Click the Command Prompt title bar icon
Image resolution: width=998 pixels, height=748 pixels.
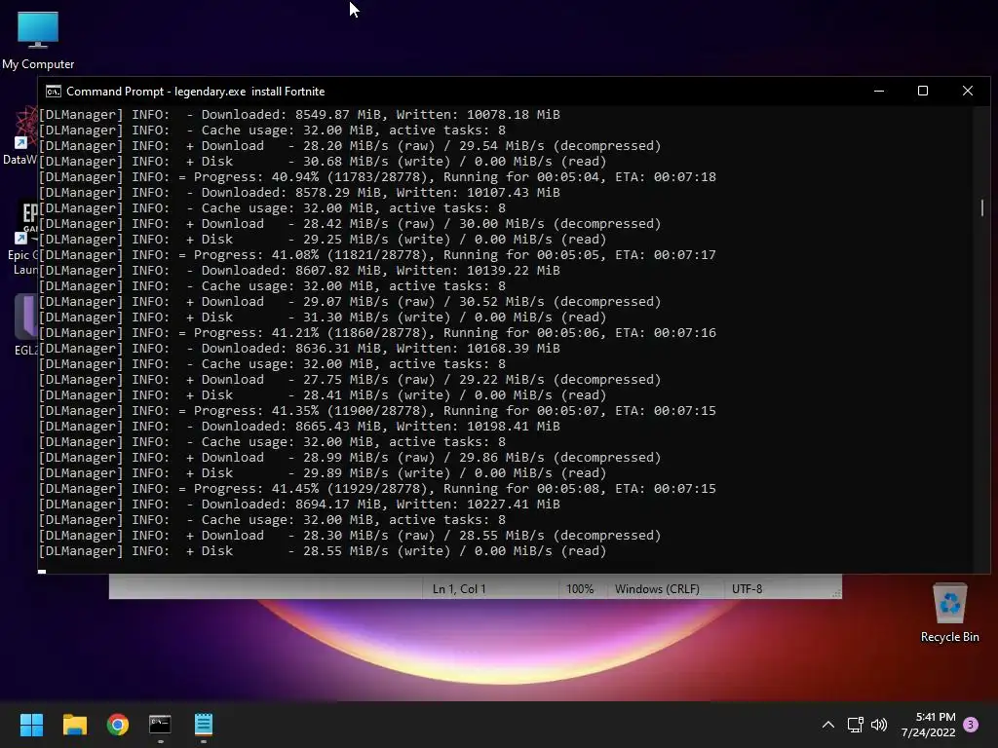coord(54,92)
